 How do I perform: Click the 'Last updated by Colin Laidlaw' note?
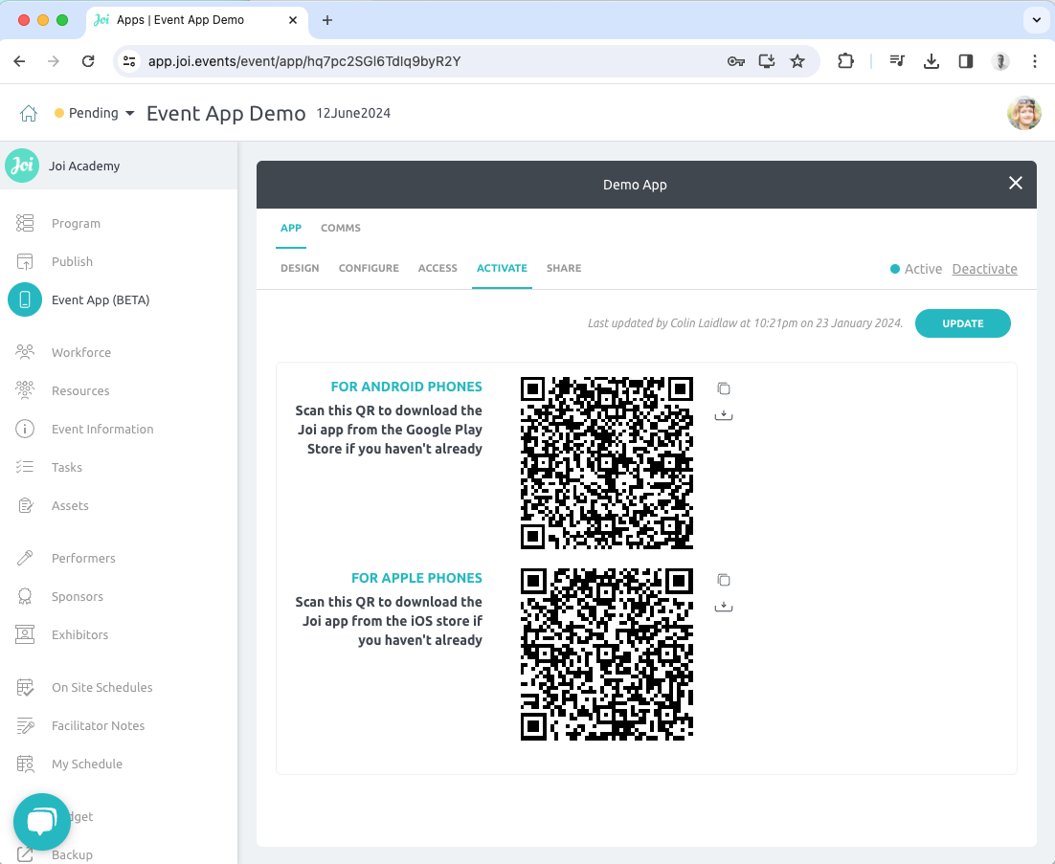(x=745, y=323)
